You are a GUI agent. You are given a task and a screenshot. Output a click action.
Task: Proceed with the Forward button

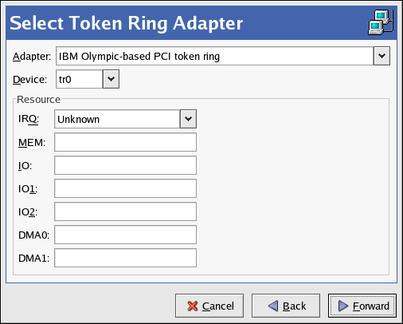pos(362,306)
